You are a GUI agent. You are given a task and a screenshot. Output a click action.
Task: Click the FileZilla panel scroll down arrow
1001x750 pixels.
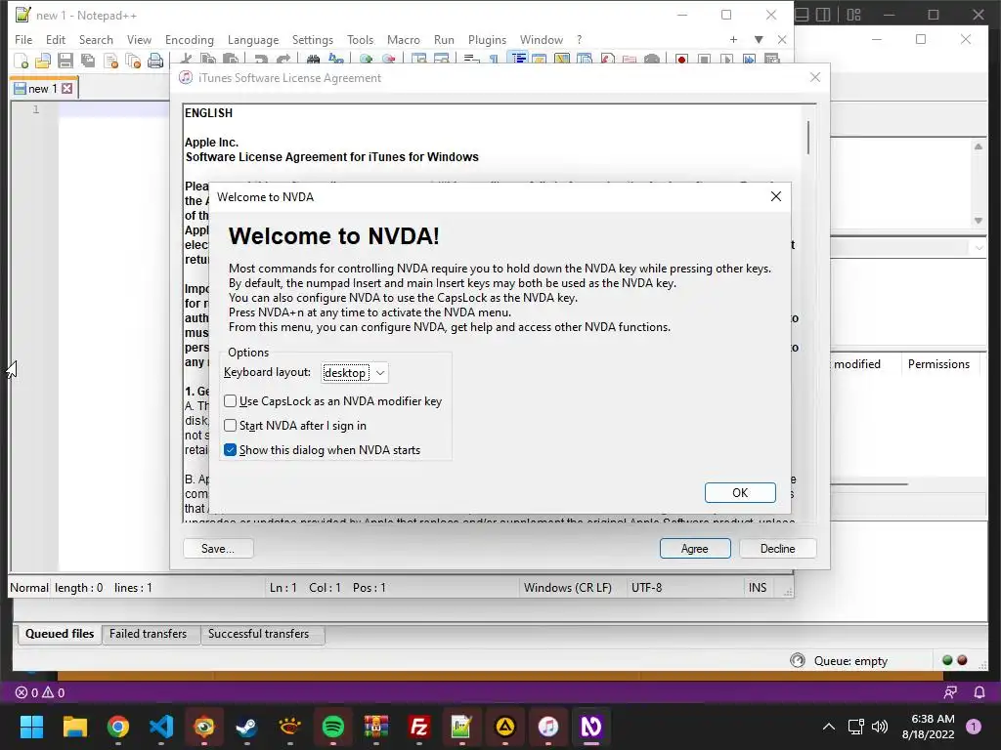(x=978, y=221)
